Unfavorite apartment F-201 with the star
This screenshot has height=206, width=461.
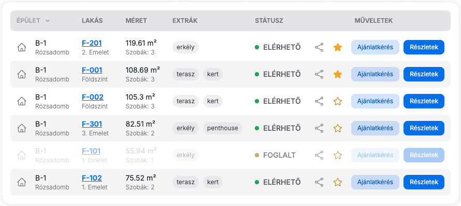pyautogui.click(x=338, y=47)
